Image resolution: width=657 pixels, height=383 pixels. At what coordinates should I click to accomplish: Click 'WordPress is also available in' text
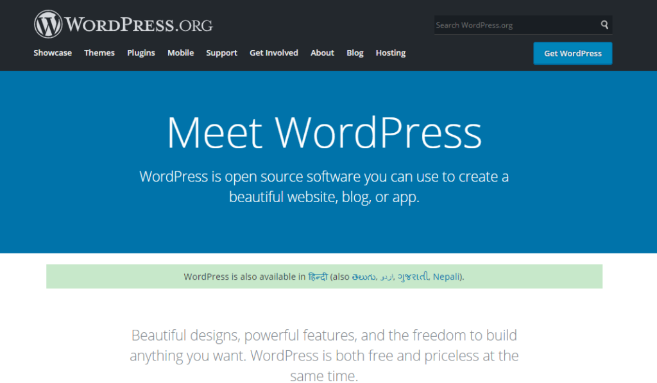(x=244, y=277)
